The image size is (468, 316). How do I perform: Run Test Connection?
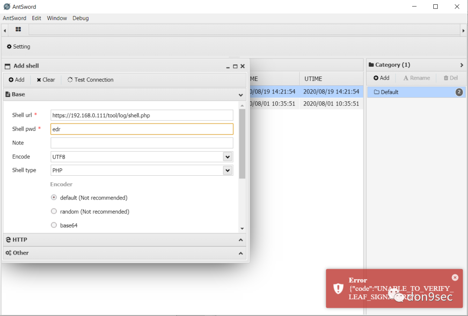91,80
